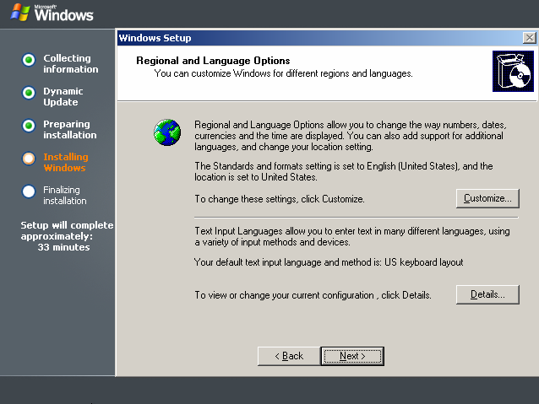Click the 'Setup will complete approximately:' text
The height and width of the screenshot is (404, 539).
[x=67, y=230]
